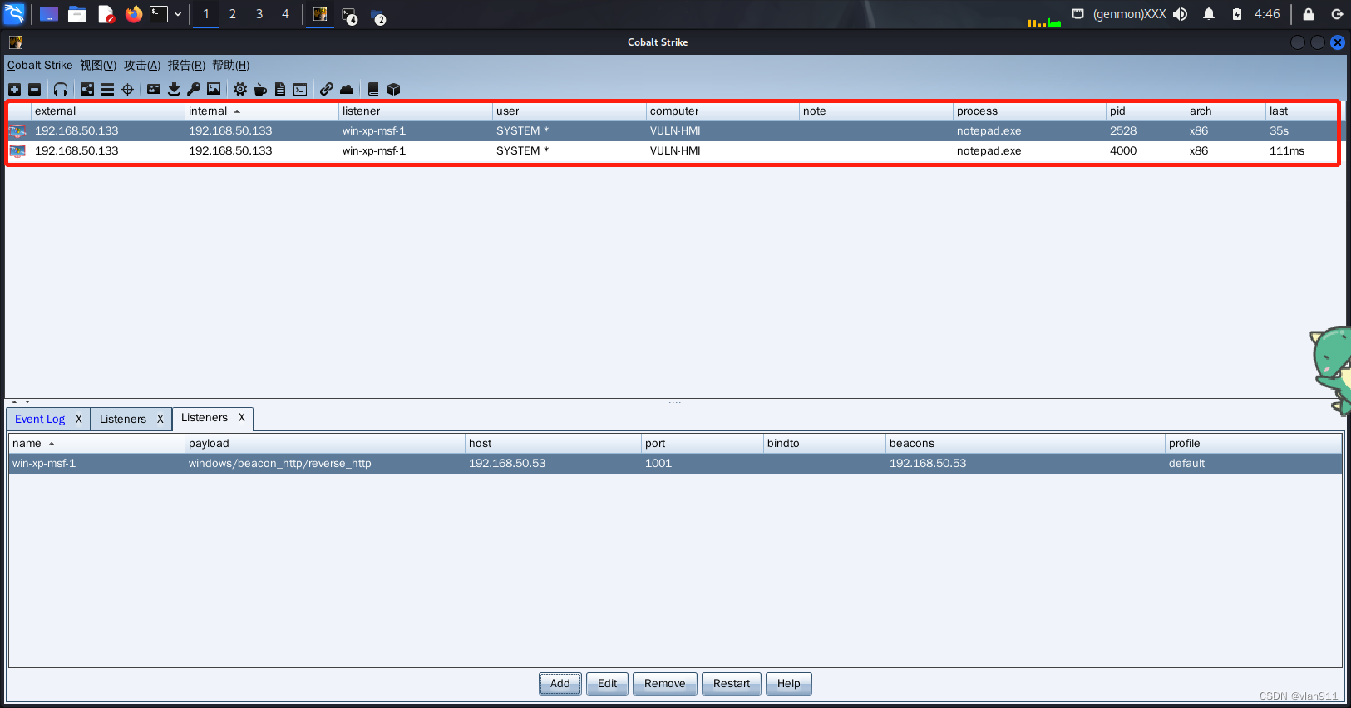Image resolution: width=1351 pixels, height=708 pixels.
Task: Click the listeners Help button
Action: click(789, 684)
